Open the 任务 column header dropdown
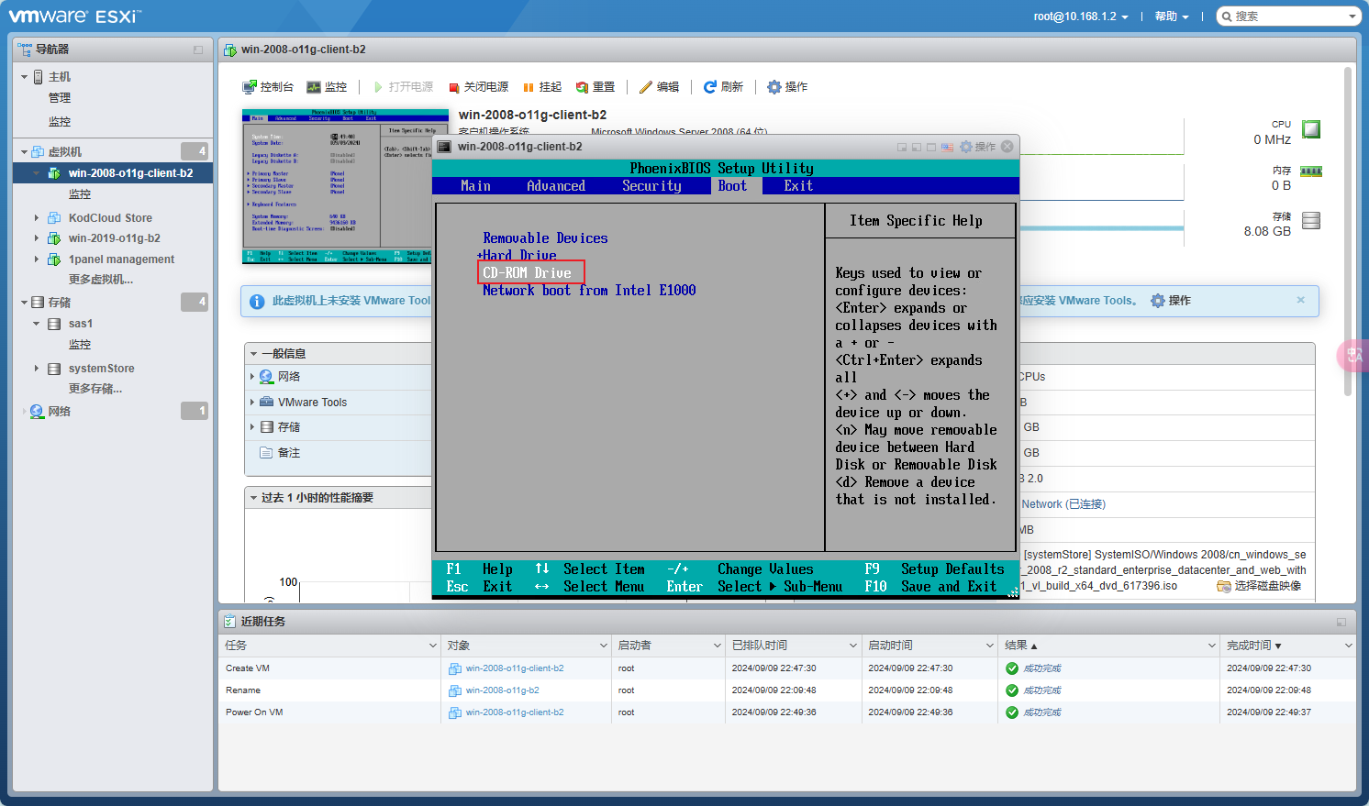Screen dimensions: 1369x806 (x=433, y=646)
